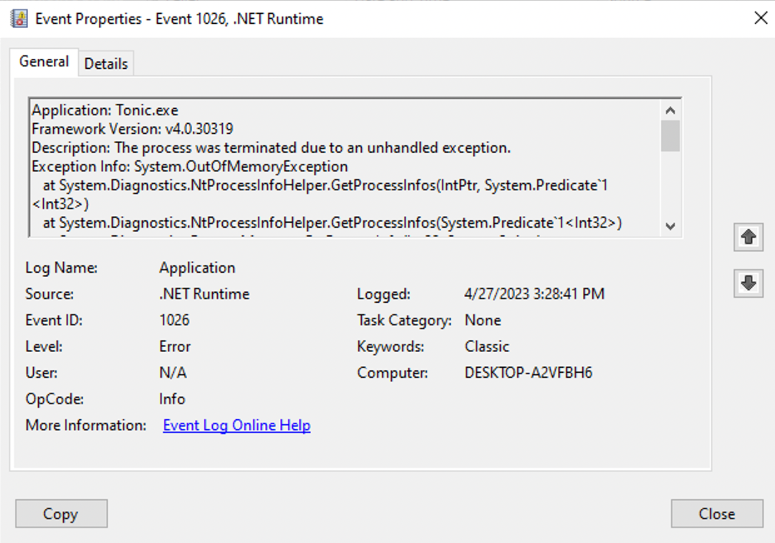The image size is (775, 543).
Task: Click the 'System.OutOfMemoryException' line
Action: click(190, 167)
